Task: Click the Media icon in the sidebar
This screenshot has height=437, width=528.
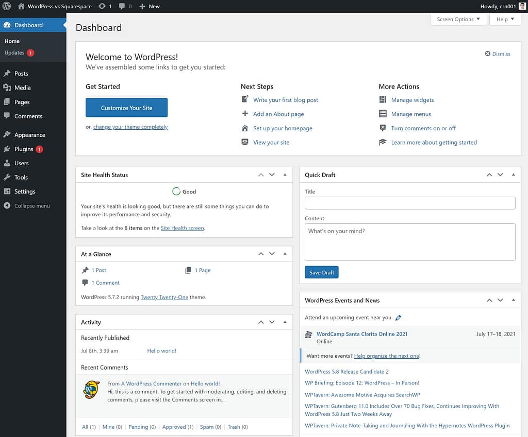Action: (x=7, y=88)
